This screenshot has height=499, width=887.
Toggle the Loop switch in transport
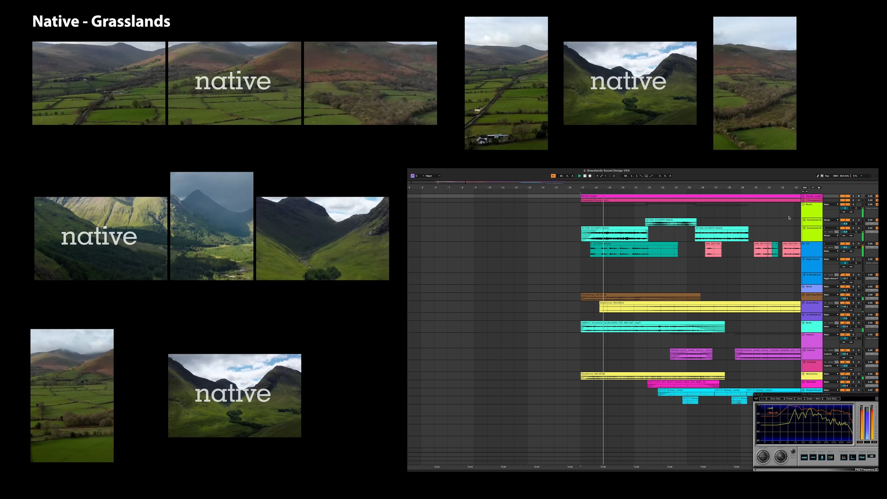646,176
